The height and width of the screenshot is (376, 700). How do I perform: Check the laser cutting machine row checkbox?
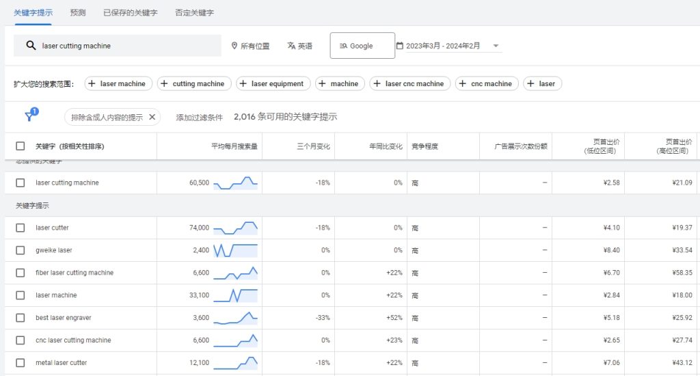[20, 183]
